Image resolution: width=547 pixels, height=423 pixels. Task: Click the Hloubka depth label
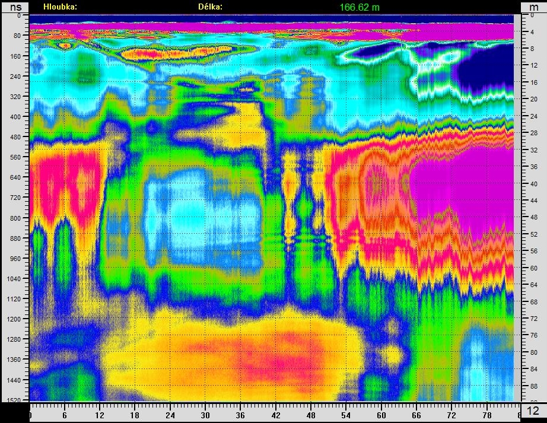point(60,7)
